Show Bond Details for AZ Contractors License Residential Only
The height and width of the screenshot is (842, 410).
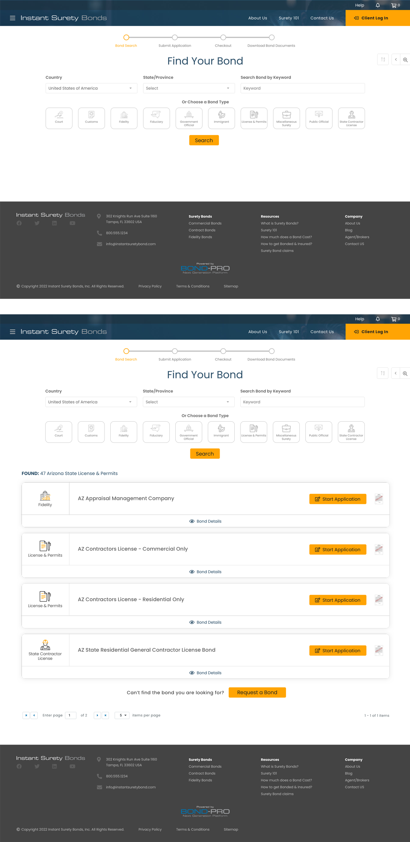pos(205,622)
